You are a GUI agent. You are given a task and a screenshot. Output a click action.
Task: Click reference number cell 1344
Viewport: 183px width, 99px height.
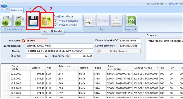point(68,74)
